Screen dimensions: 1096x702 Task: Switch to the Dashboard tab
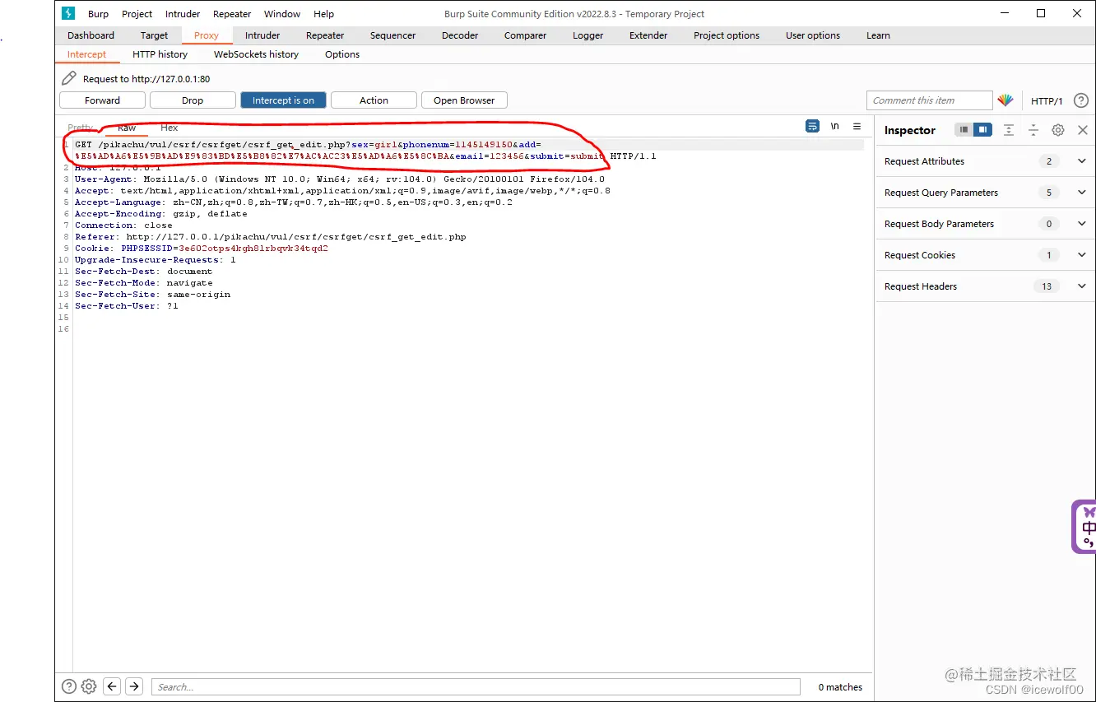point(91,35)
